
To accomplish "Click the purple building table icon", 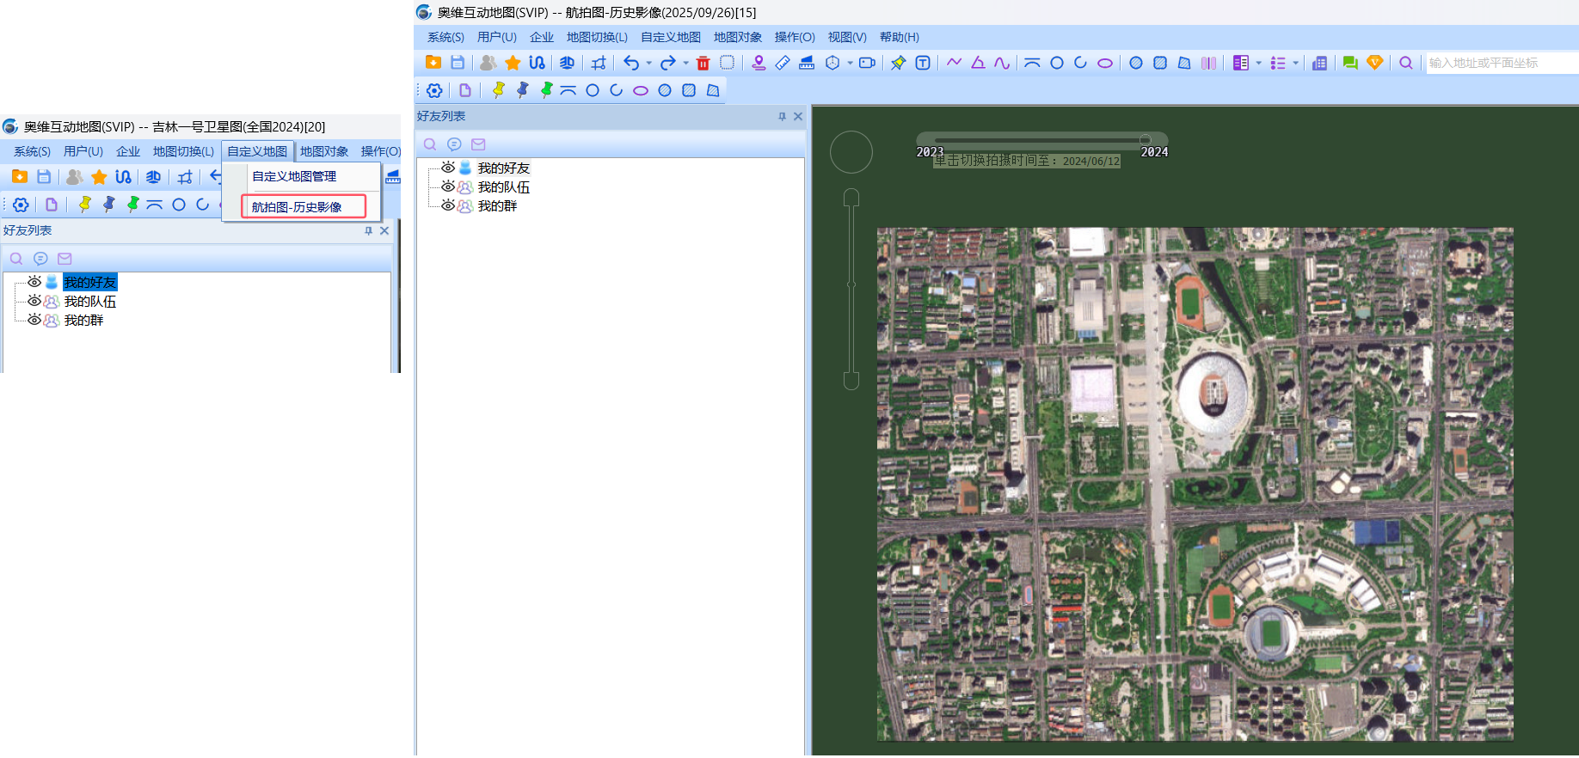I will (1319, 63).
